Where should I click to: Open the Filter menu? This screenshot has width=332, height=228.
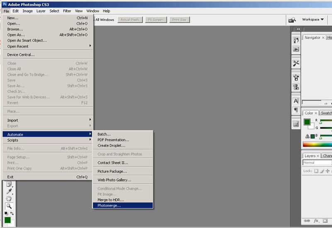67,11
